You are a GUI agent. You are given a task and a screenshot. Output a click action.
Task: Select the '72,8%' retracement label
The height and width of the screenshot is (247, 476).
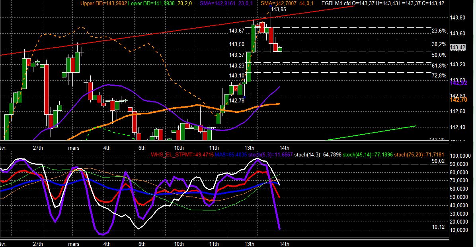439,75
